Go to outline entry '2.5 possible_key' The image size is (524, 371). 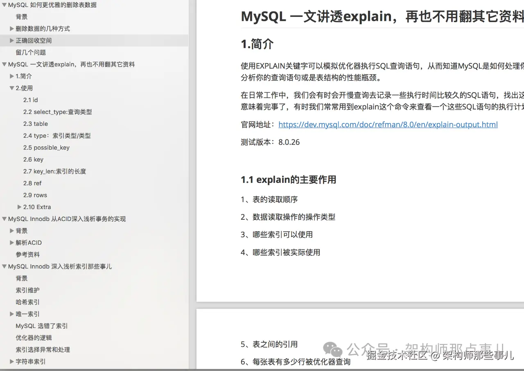[x=46, y=148]
